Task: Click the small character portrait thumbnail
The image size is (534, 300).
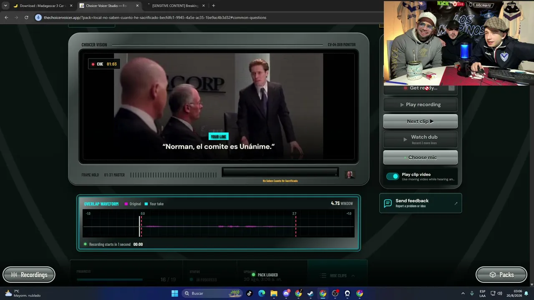Action: (x=350, y=175)
